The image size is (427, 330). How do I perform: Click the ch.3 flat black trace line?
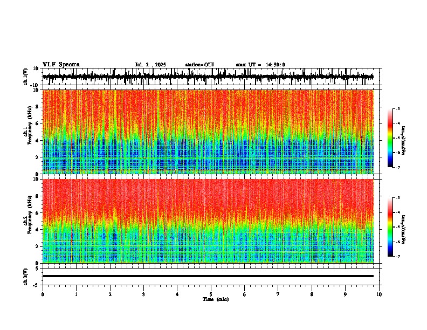pyautogui.click(x=208, y=276)
